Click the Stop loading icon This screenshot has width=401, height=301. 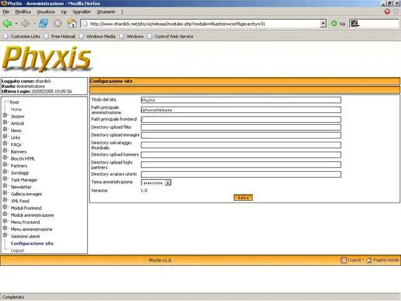[x=58, y=24]
